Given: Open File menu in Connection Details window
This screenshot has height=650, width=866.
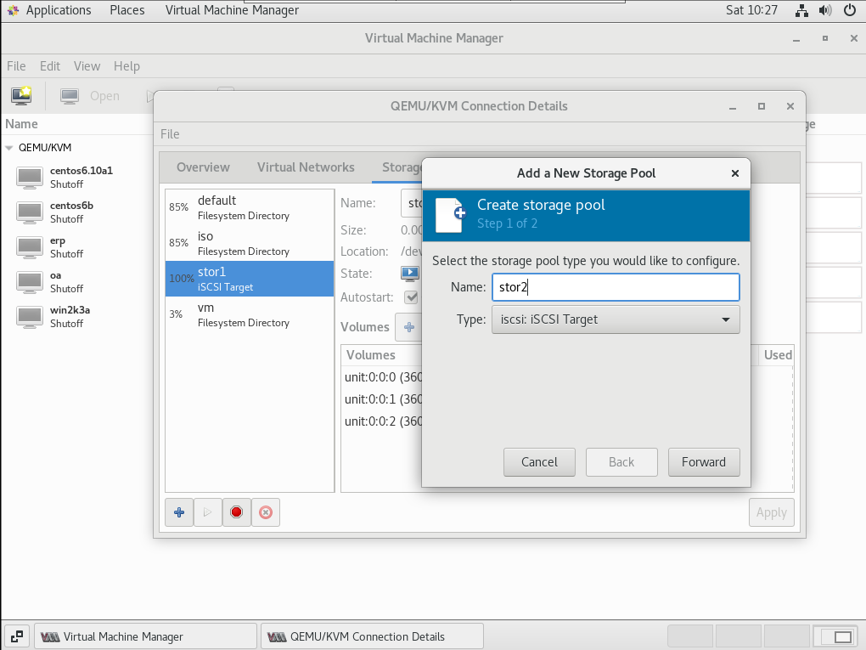Looking at the screenshot, I should [170, 134].
